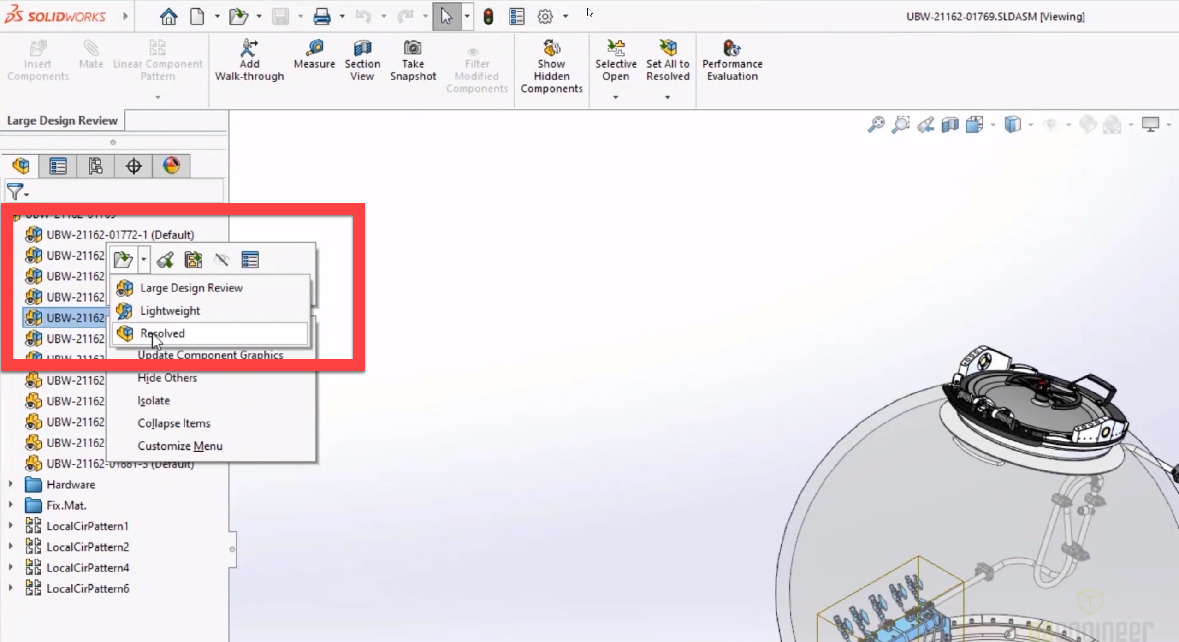This screenshot has width=1179, height=642.
Task: Open Set All to Resolved dropdown arrow
Action: coord(668,97)
